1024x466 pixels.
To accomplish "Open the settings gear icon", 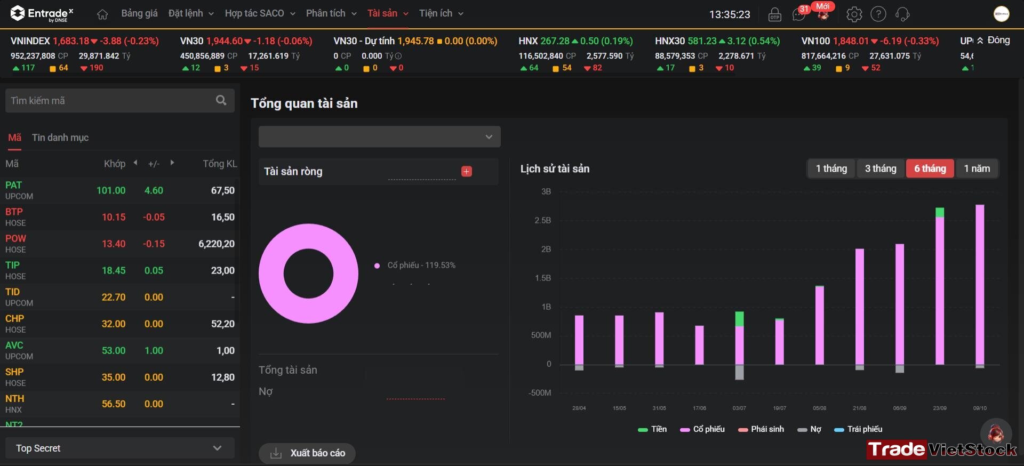I will [x=854, y=14].
